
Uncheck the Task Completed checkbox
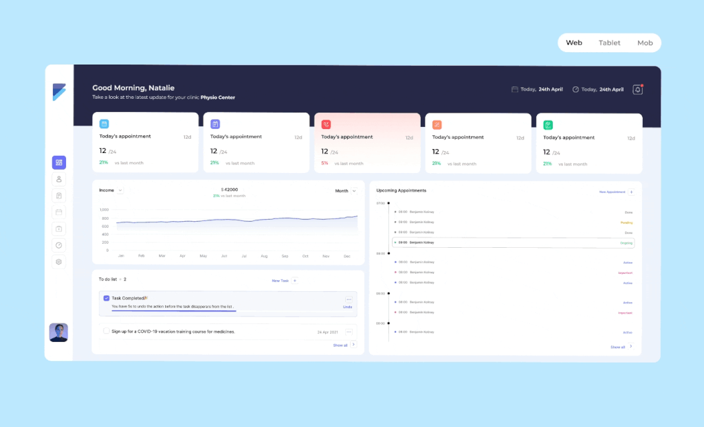coord(107,298)
